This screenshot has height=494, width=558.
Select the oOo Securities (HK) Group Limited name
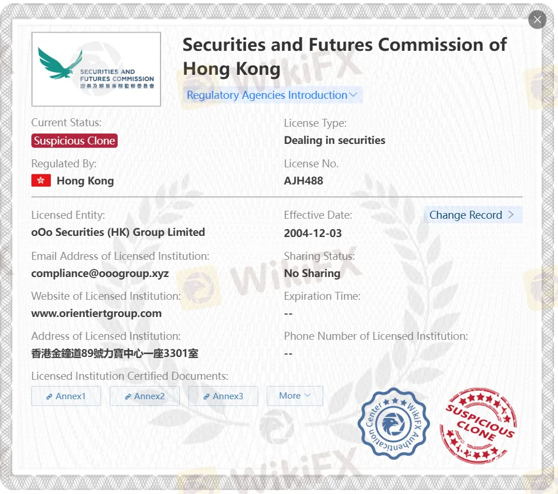click(118, 232)
